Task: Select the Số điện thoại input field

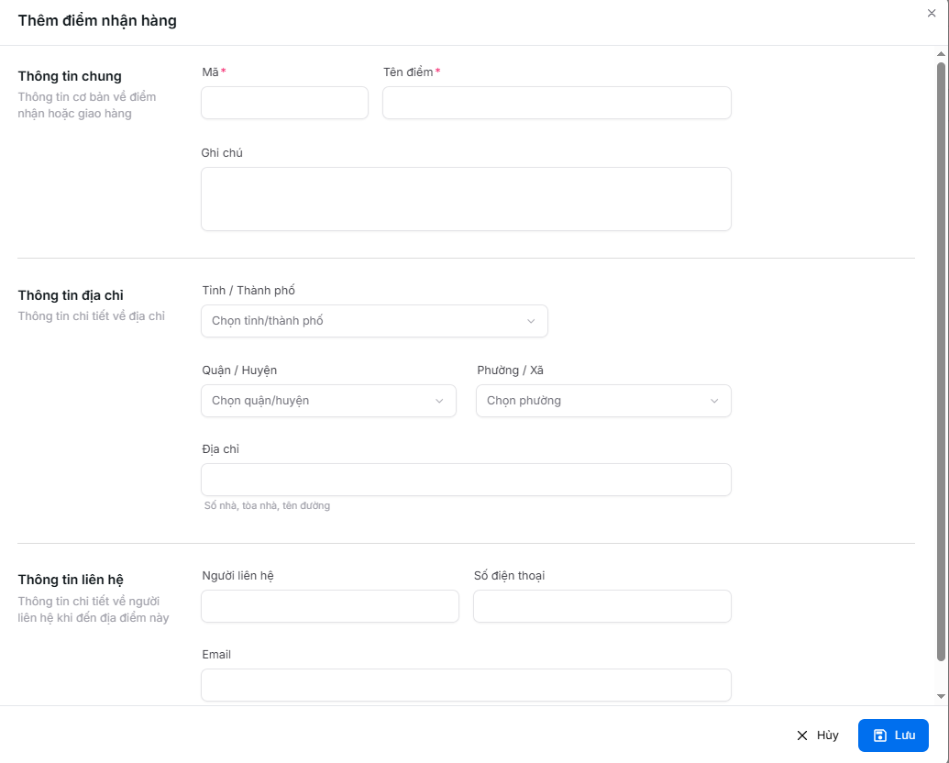Action: (x=602, y=606)
